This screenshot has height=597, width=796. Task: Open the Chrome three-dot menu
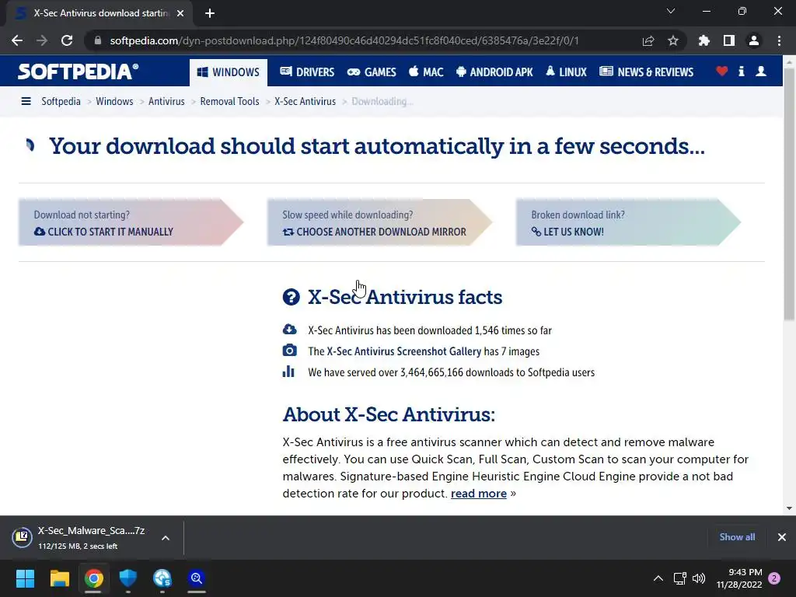click(x=779, y=40)
